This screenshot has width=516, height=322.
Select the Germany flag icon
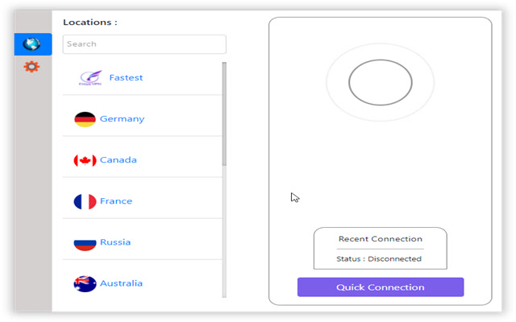[x=85, y=119]
